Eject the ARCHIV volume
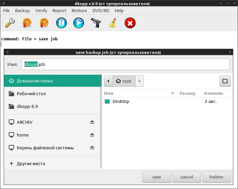 92,122
